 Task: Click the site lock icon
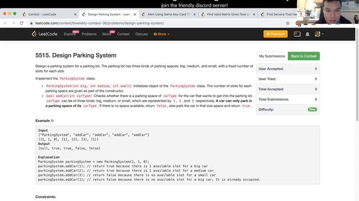pyautogui.click(x=31, y=23)
